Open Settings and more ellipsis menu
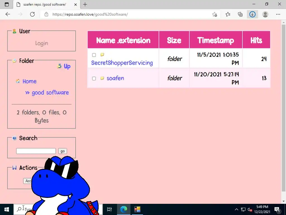 click(278, 14)
